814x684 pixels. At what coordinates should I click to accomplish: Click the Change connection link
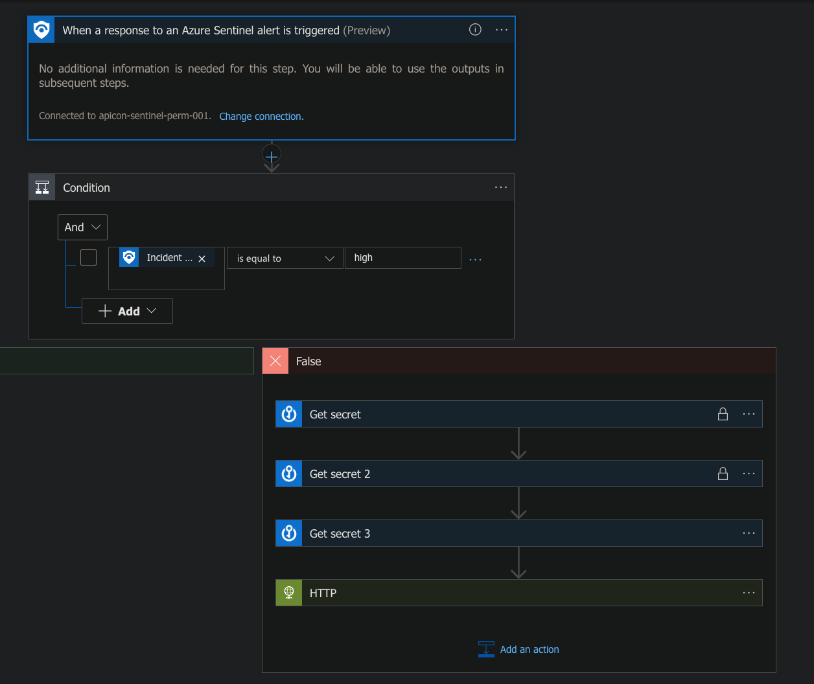coord(261,117)
